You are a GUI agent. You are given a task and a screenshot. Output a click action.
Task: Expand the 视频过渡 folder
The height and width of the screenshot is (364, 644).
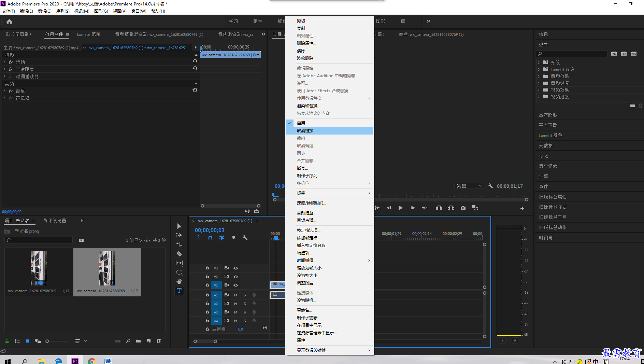[x=539, y=97]
